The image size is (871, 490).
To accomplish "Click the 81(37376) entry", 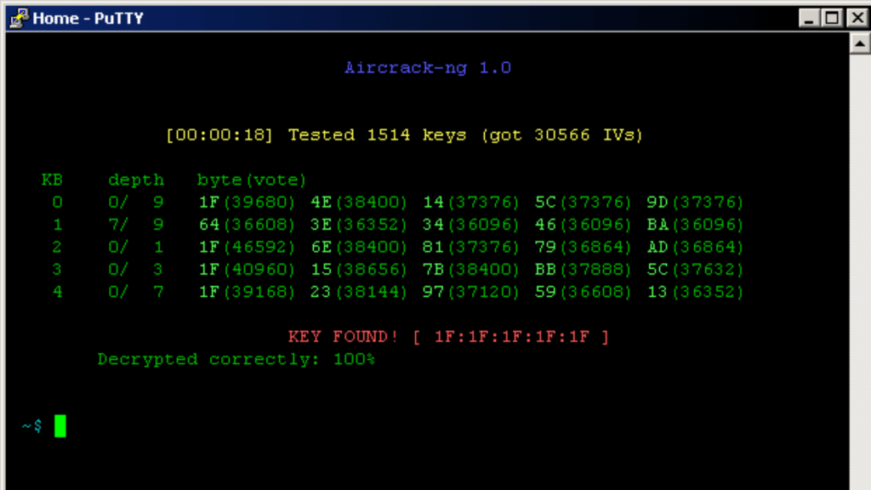I will 471,247.
